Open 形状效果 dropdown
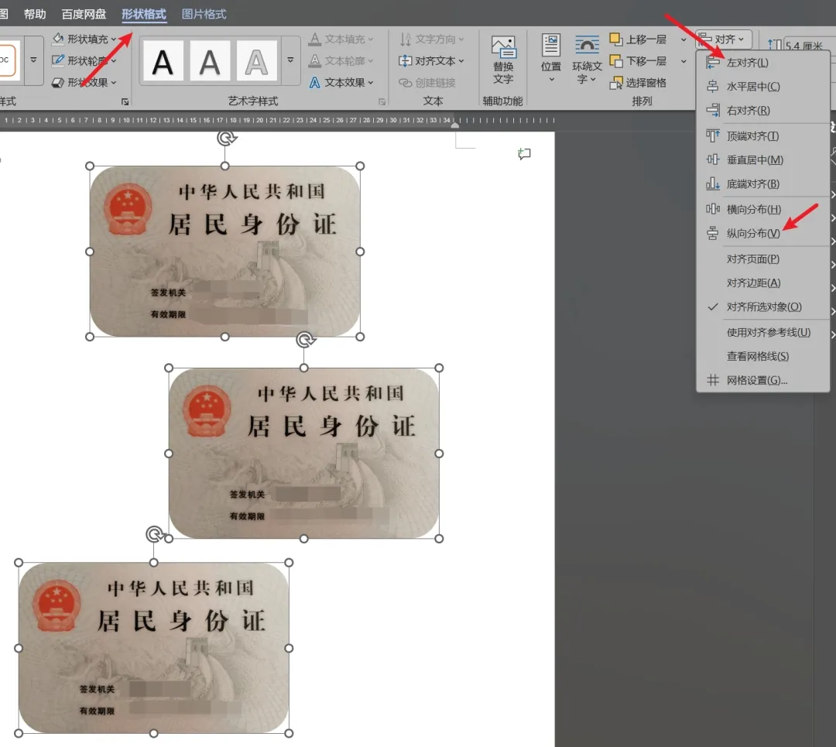Viewport: 836px width, 747px height. tap(85, 83)
